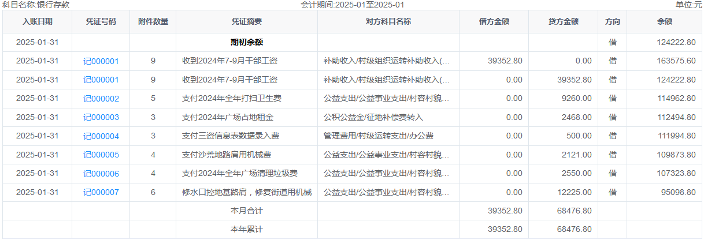Open the 记000005 voucher
The image size is (704, 240).
coord(101,155)
